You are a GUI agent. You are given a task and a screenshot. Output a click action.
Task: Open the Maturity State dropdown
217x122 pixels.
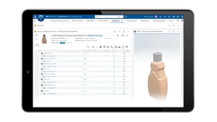coord(71,43)
